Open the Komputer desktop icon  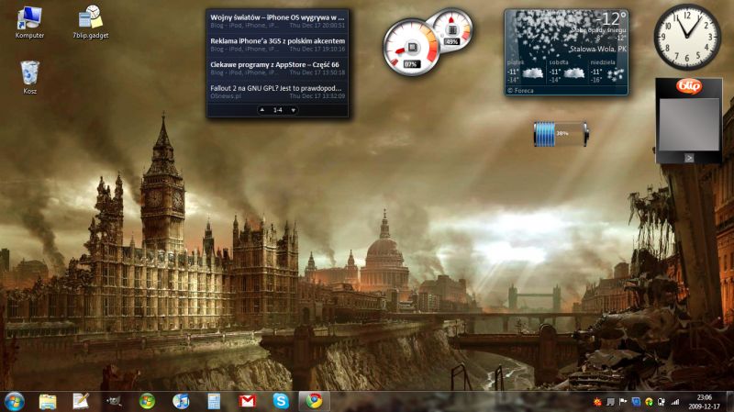click(x=29, y=22)
